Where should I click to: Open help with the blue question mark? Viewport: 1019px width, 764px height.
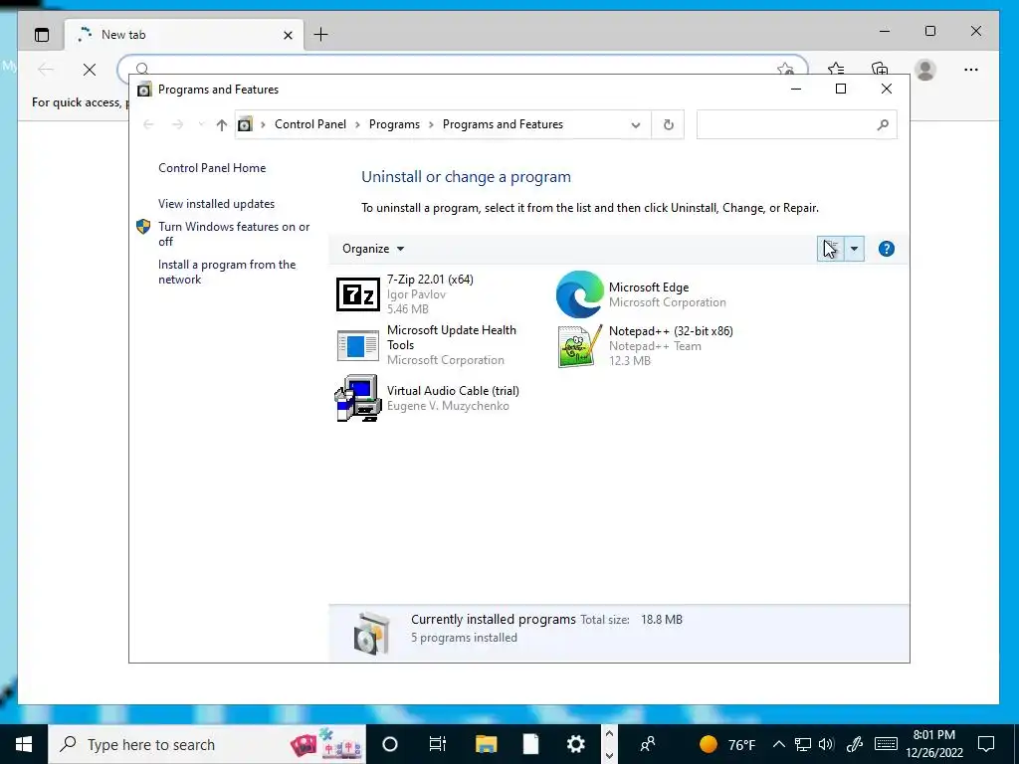click(x=886, y=249)
